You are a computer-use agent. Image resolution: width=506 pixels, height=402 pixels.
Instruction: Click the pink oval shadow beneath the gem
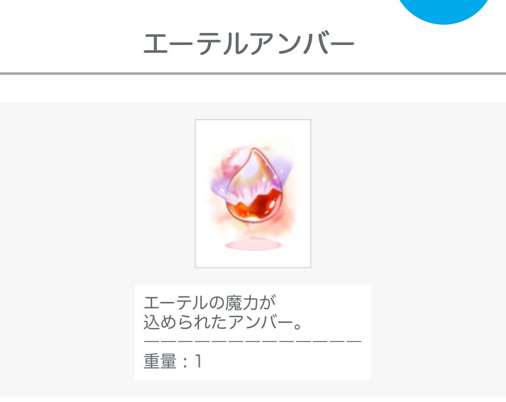click(253, 245)
